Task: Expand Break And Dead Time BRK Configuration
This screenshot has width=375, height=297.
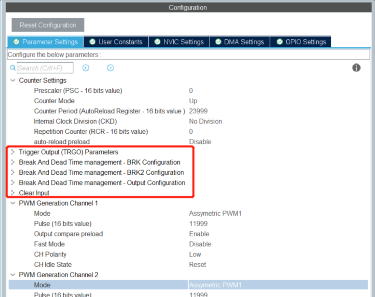Action: click(x=12, y=162)
